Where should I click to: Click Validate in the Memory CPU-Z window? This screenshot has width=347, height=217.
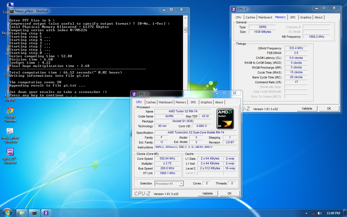coord(307,108)
